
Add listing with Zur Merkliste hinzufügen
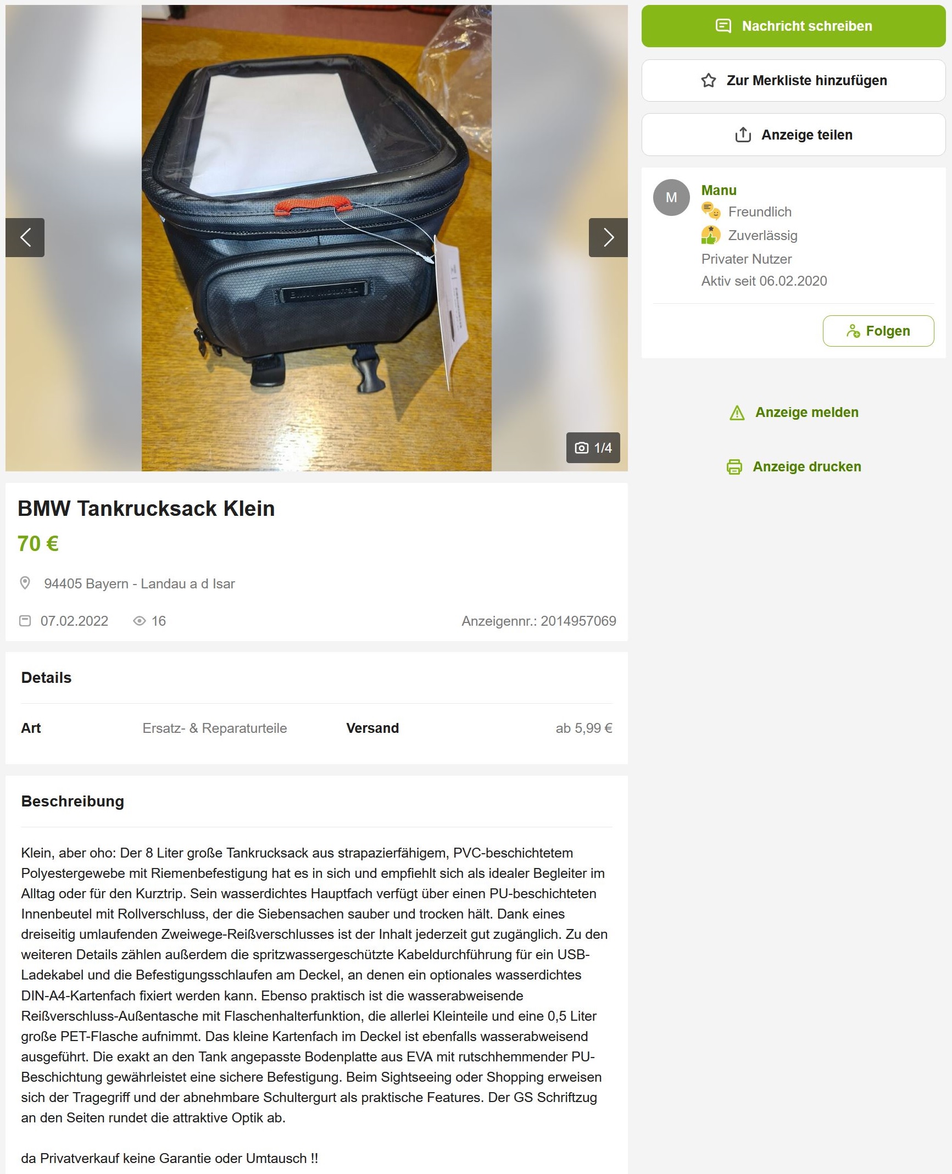tap(794, 80)
